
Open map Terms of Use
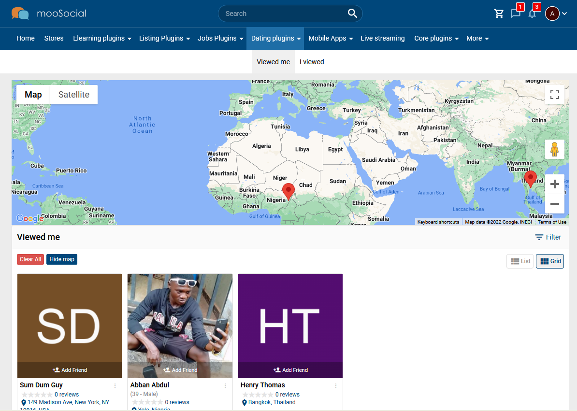pos(552,222)
